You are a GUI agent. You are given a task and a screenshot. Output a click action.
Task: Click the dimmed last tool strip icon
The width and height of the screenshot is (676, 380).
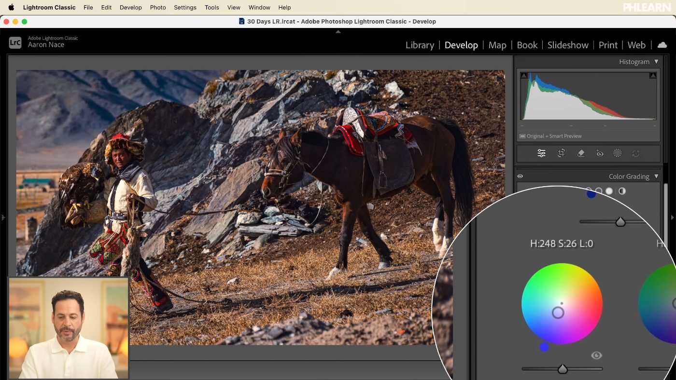635,153
